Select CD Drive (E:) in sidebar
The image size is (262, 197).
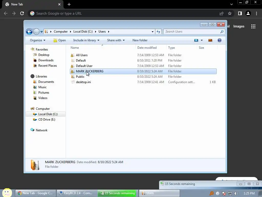click(x=47, y=120)
